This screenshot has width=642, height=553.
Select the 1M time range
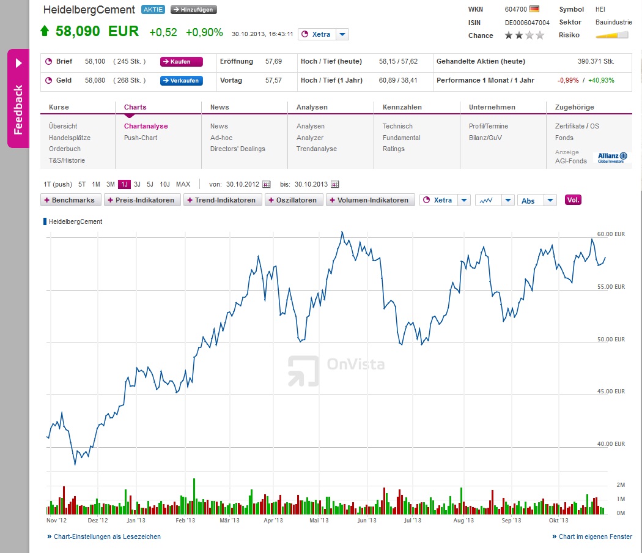pos(96,184)
